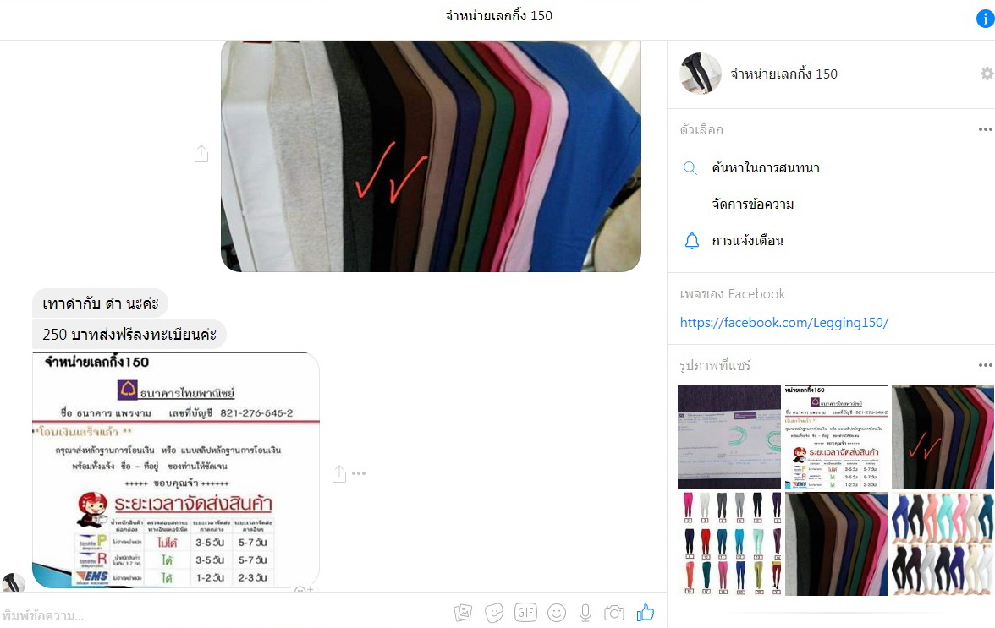
Task: Click the blue info icon
Action: (x=985, y=19)
